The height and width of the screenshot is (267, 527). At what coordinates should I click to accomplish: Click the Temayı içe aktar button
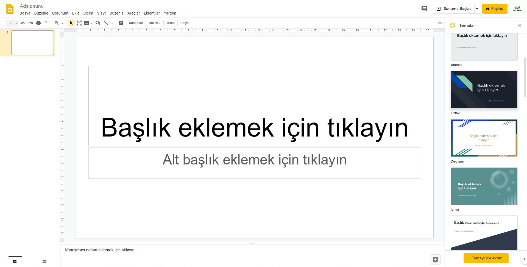(486, 258)
